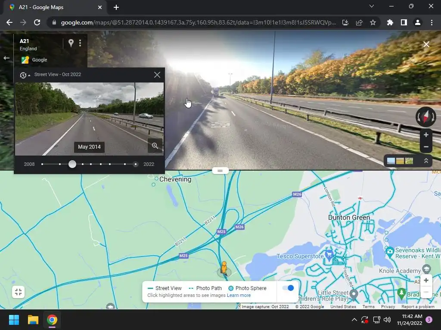The width and height of the screenshot is (441, 330).
Task: Click the Chrome taskbar icon
Action: pos(52,320)
